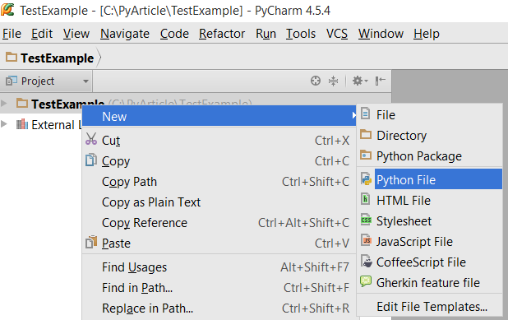
Task: Choose Copy Reference
Action: pos(219,223)
